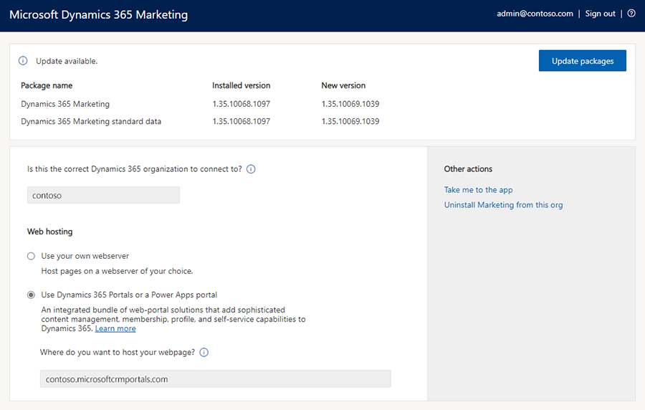Select Use your own webserver option

[x=32, y=256]
